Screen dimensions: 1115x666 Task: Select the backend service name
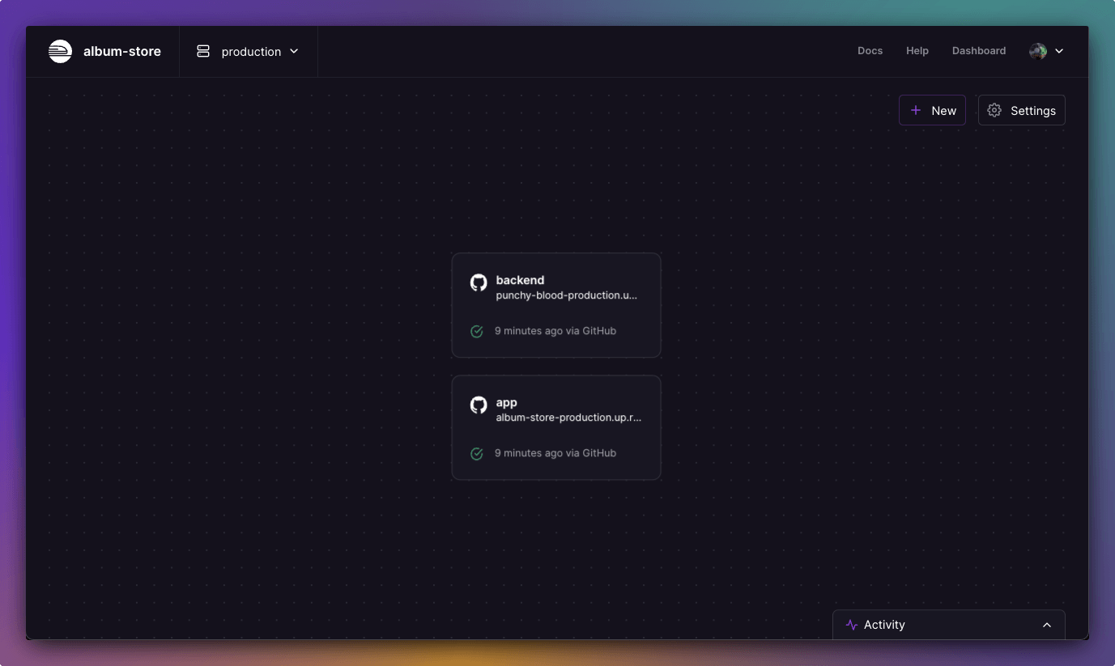coord(520,280)
